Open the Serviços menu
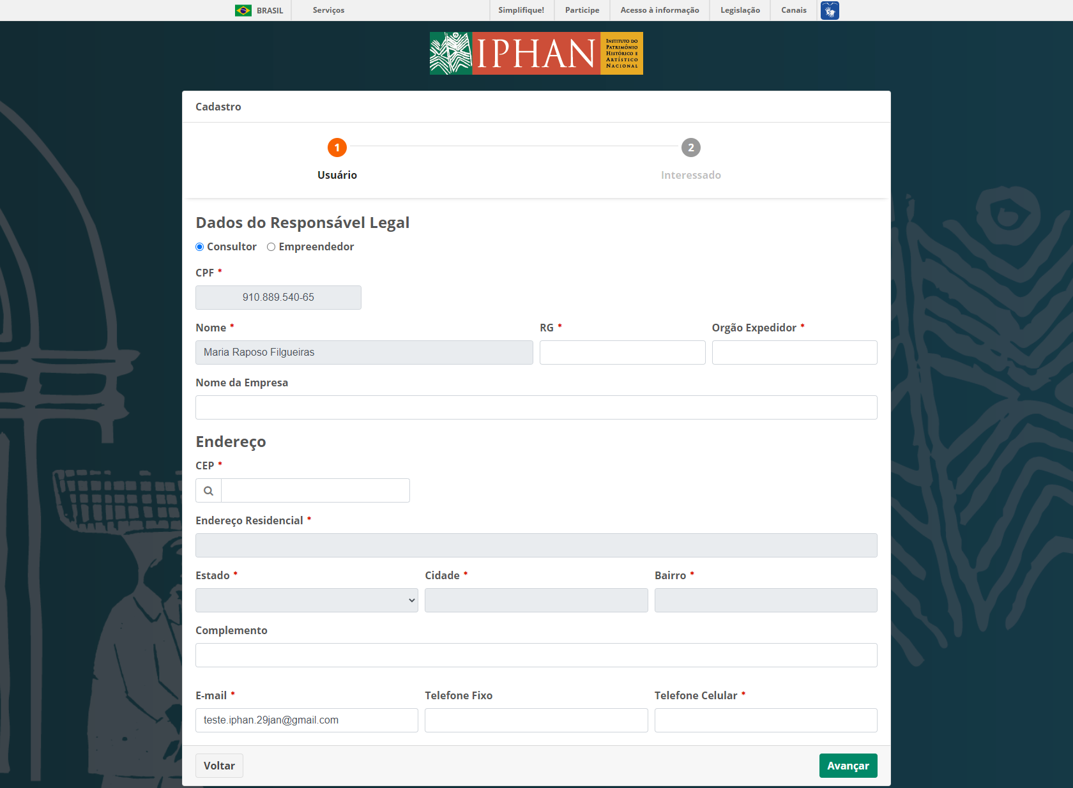The image size is (1073, 788). coord(328,10)
